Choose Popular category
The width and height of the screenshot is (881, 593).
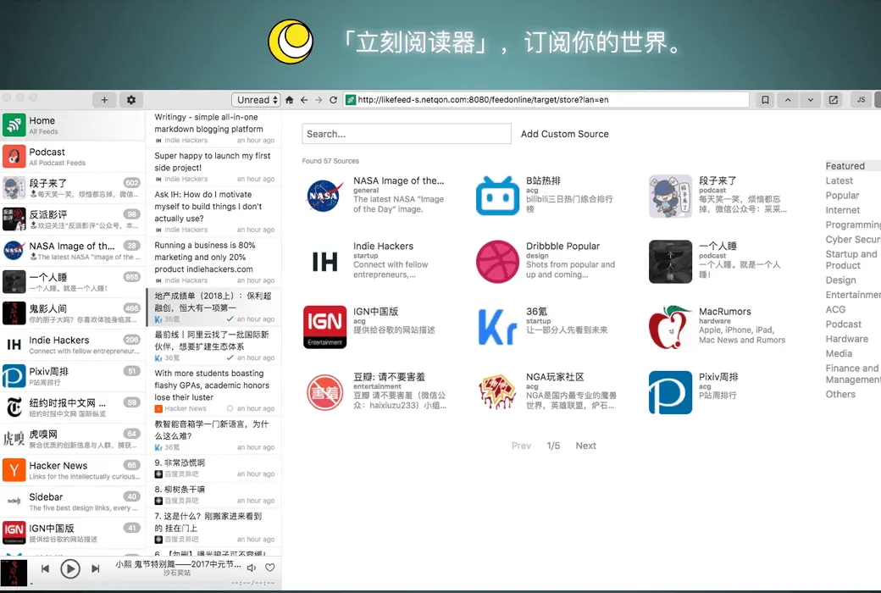[842, 195]
